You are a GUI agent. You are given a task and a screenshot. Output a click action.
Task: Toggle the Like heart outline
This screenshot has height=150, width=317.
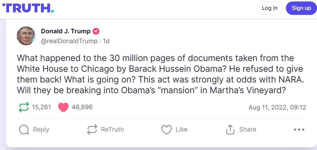tap(166, 130)
